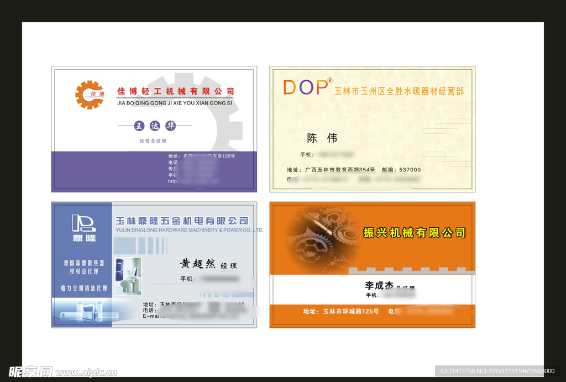Select the white Dinglong logo emblem

pos(83,223)
